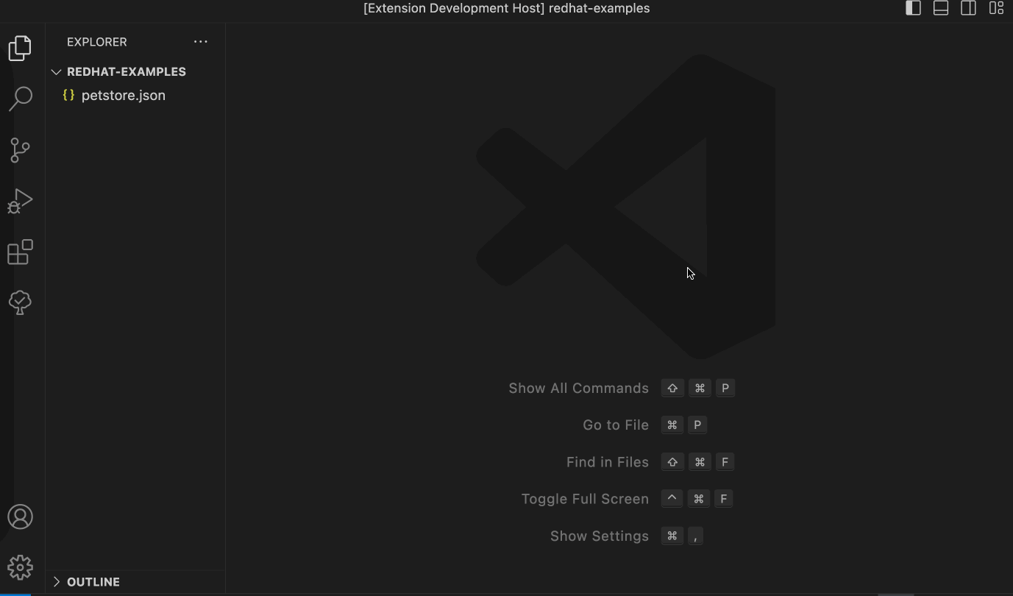
Task: Open the Explorer view in activity bar
Action: (x=20, y=49)
